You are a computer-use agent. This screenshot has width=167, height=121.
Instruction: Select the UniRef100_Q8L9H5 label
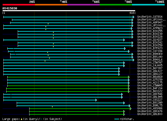(150, 97)
